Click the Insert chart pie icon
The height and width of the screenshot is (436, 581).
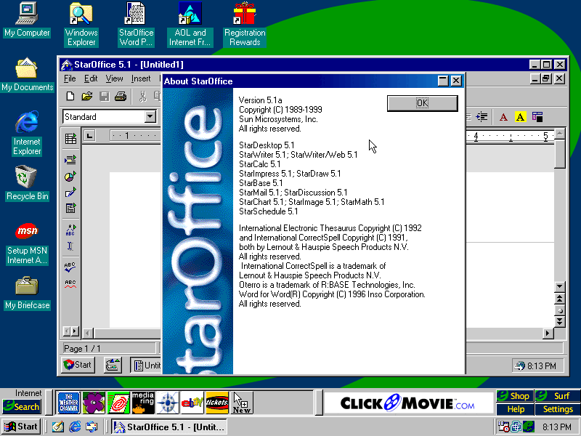[x=70, y=176]
